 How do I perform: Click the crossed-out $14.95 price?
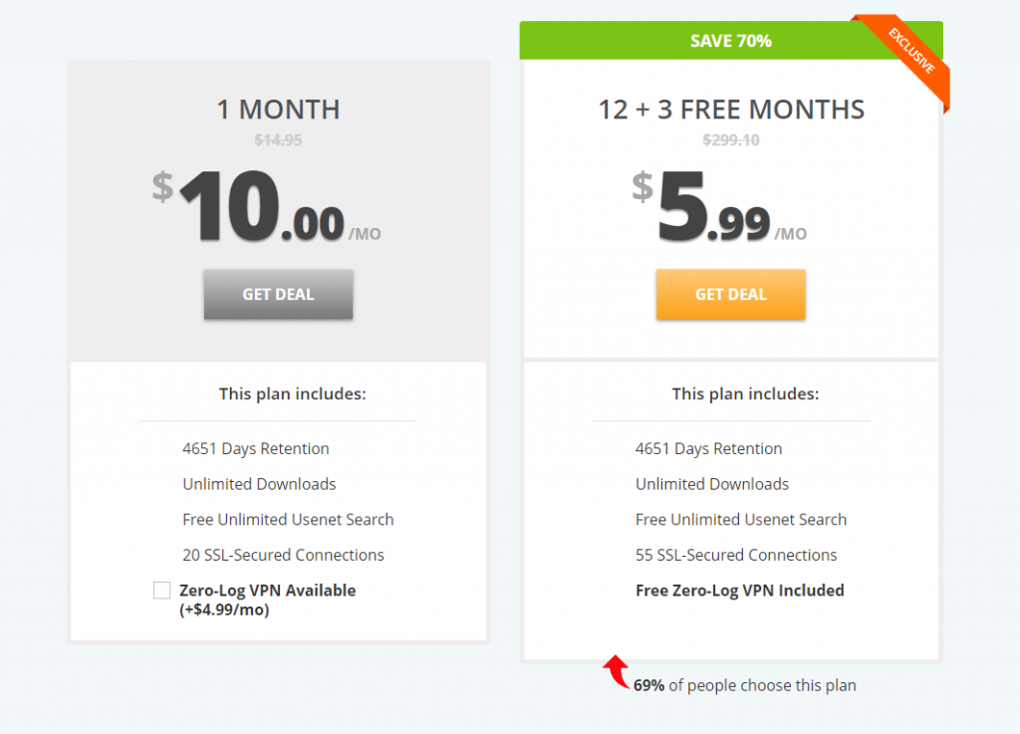(x=278, y=140)
